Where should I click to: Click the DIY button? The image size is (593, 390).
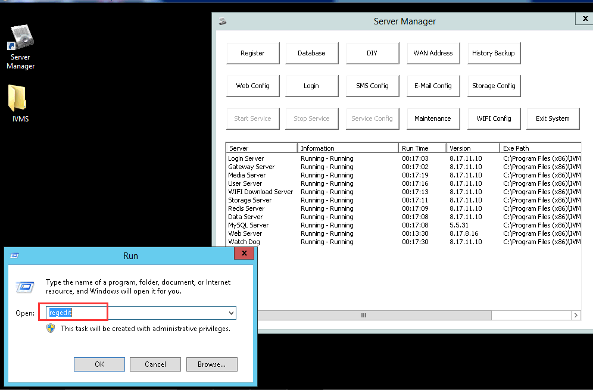click(372, 53)
